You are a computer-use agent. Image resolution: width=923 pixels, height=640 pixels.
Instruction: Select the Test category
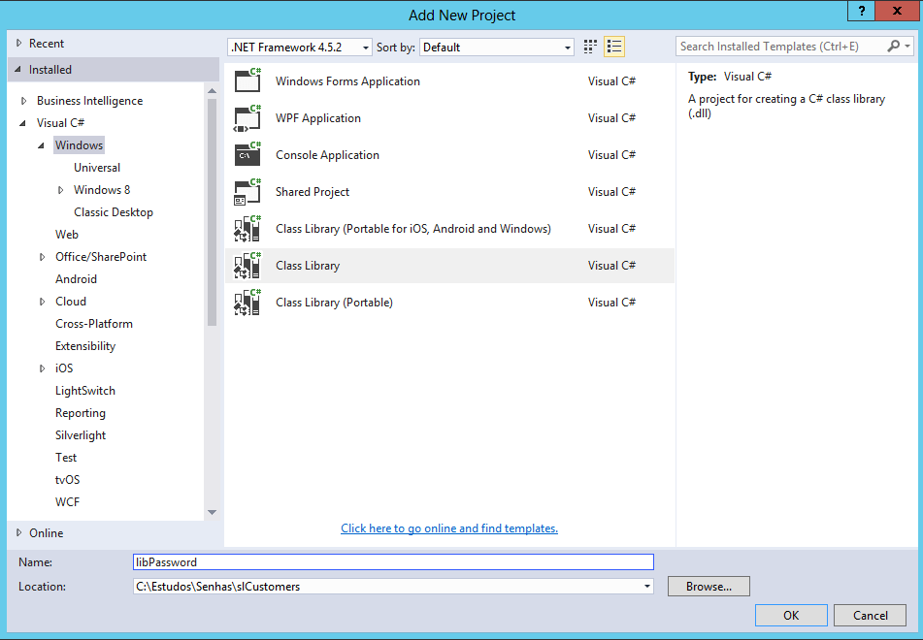pyautogui.click(x=66, y=458)
